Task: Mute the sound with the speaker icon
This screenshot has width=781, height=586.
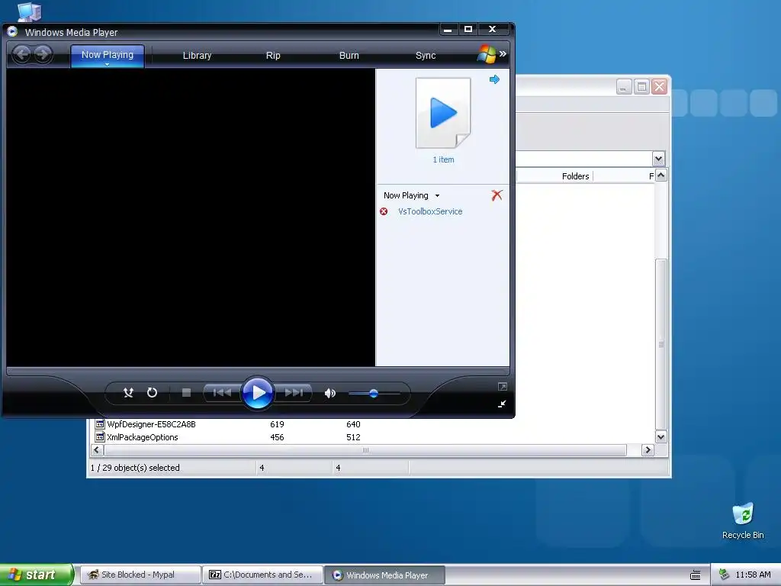Action: 329,393
